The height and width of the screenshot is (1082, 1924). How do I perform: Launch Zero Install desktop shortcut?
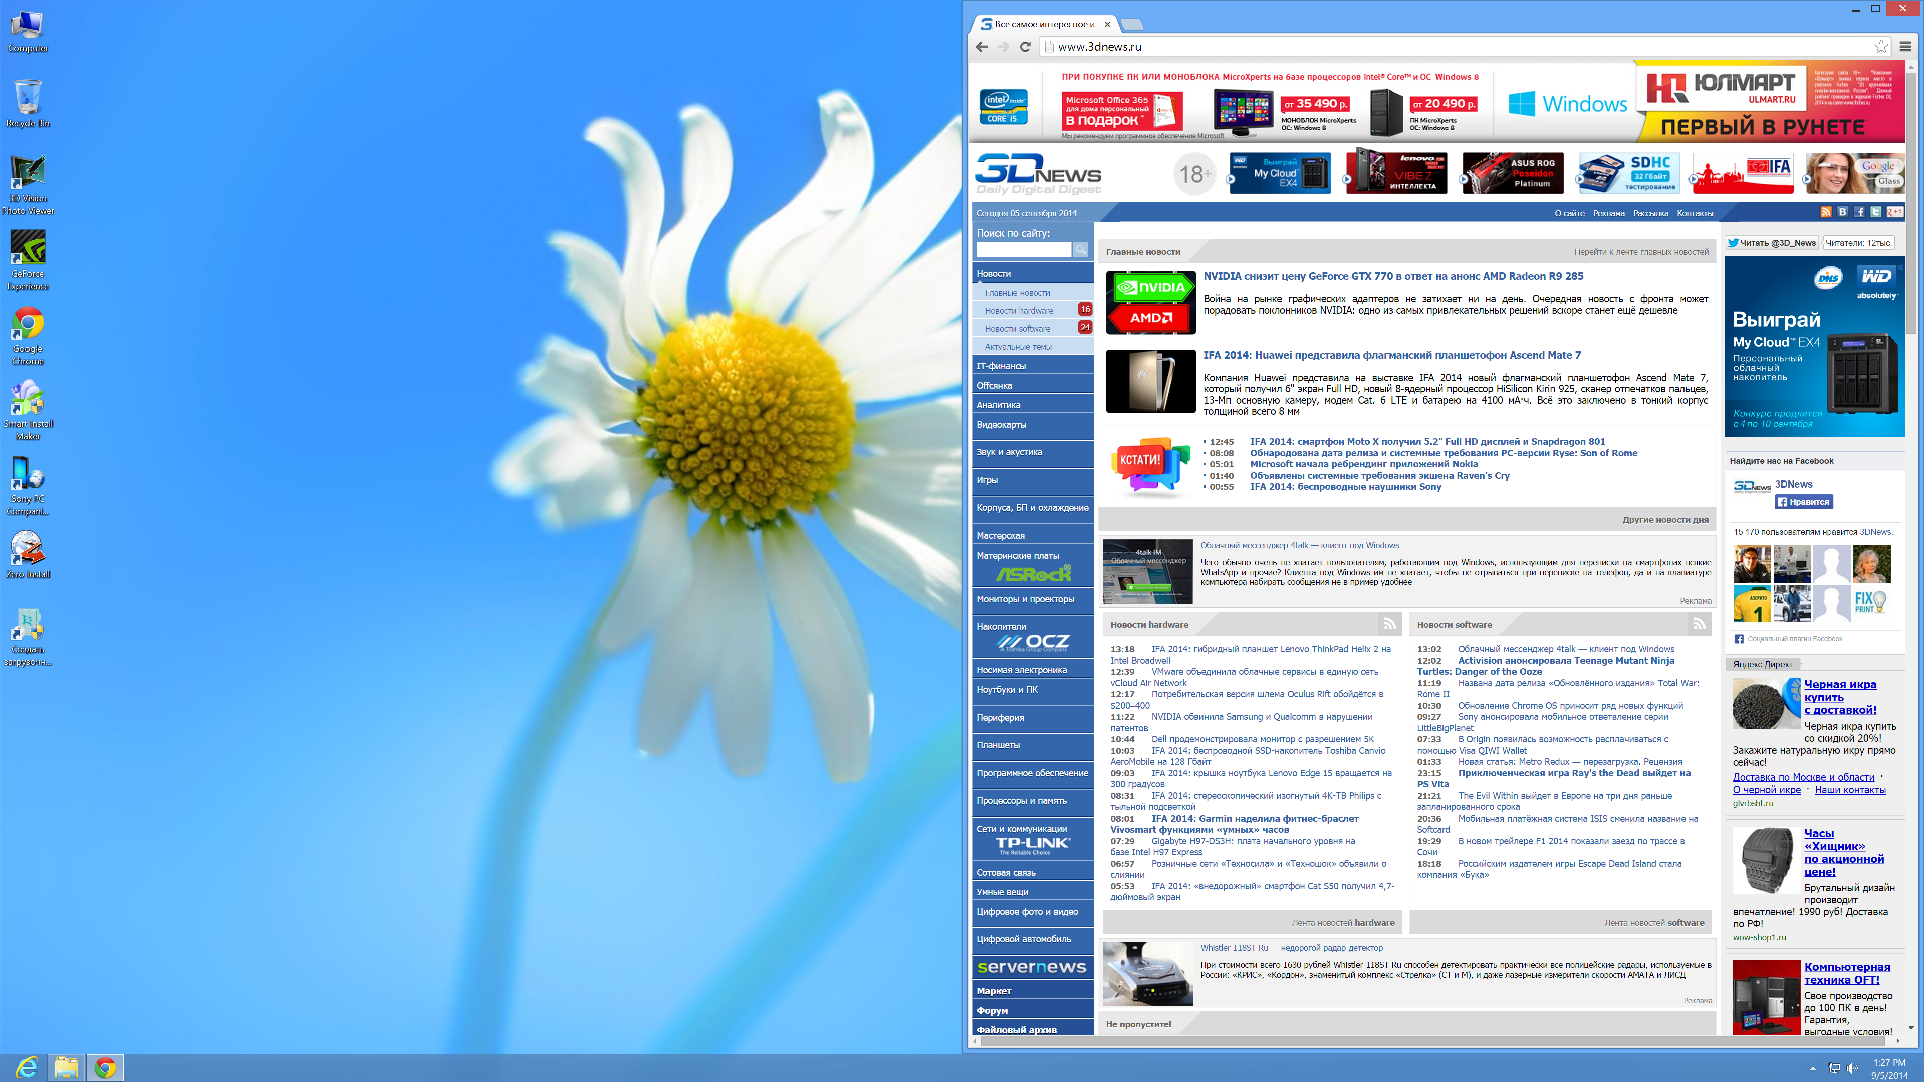coord(28,555)
